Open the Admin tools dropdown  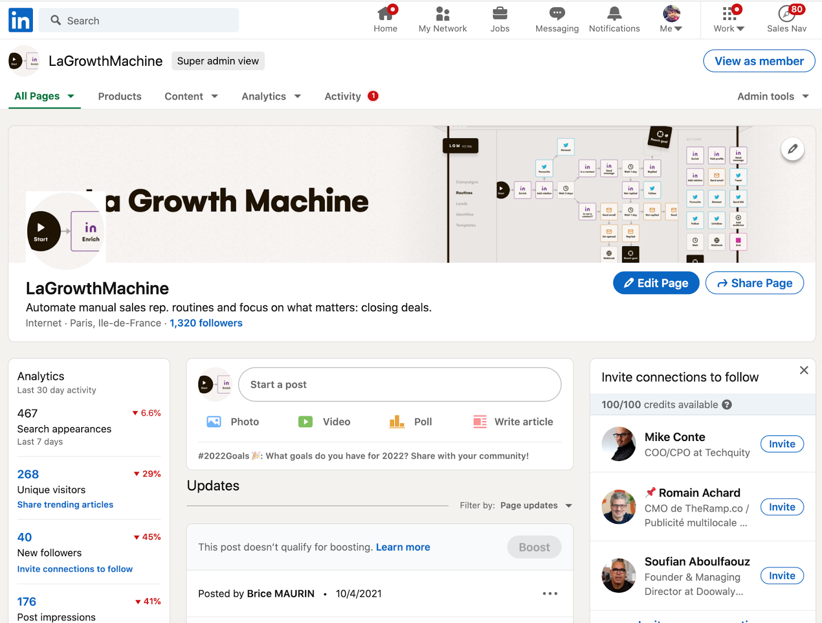click(773, 96)
